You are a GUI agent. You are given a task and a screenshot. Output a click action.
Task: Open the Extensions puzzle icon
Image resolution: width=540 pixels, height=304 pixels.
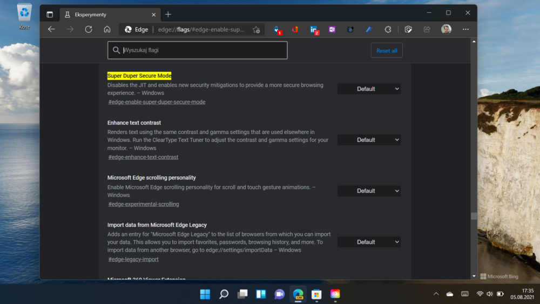click(388, 29)
